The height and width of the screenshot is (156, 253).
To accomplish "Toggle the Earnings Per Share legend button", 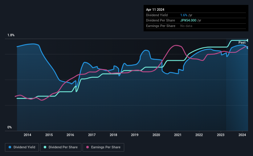I will 103,147.
